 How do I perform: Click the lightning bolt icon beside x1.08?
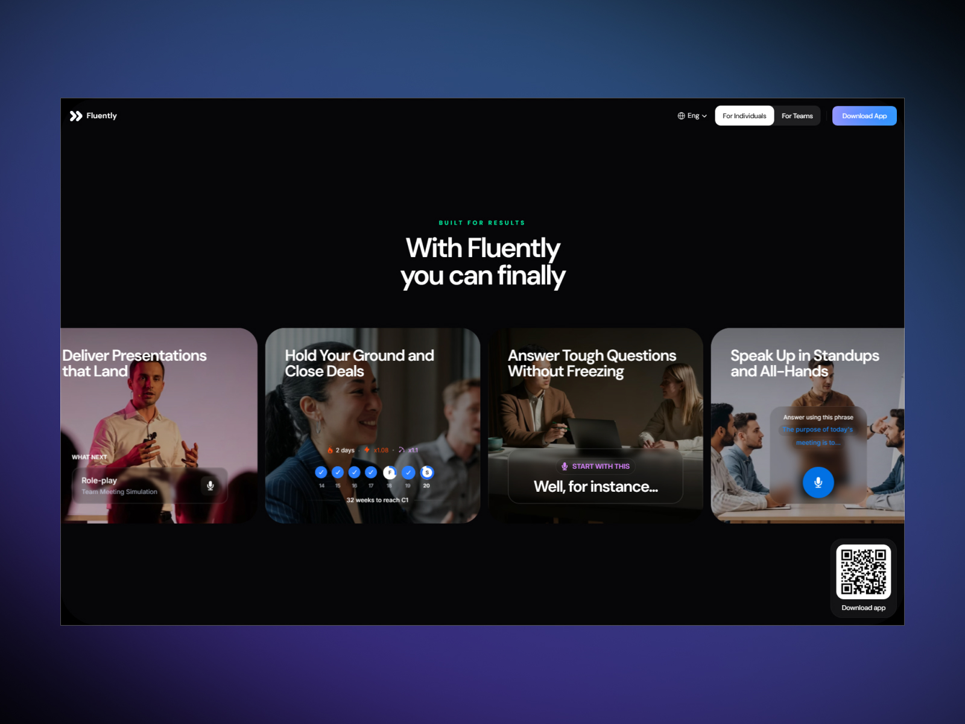[x=367, y=450]
